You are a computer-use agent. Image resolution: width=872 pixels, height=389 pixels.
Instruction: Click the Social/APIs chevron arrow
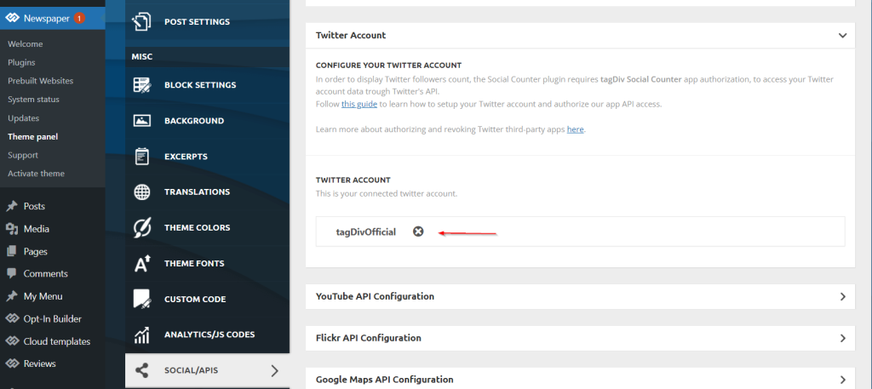point(274,370)
